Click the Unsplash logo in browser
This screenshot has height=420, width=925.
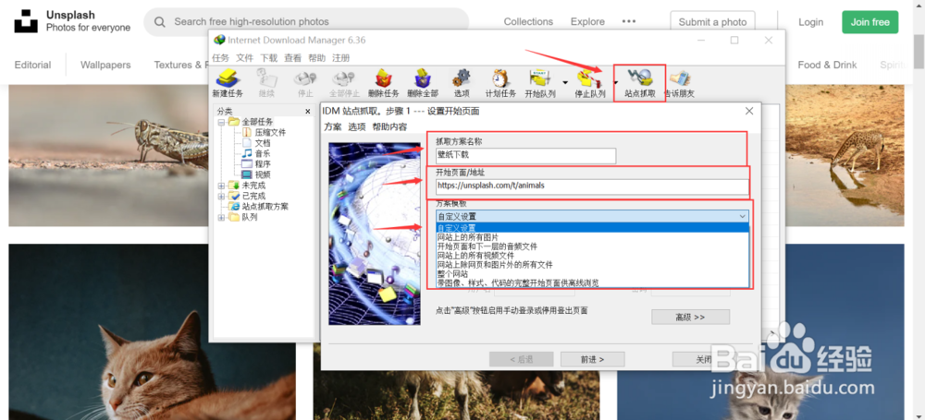[26, 21]
